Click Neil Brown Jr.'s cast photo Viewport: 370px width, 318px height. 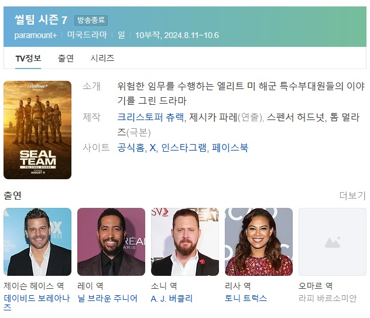tap(111, 242)
